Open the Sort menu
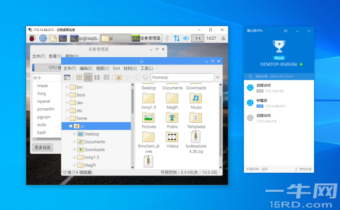This screenshot has height=210, width=340. click(x=116, y=68)
